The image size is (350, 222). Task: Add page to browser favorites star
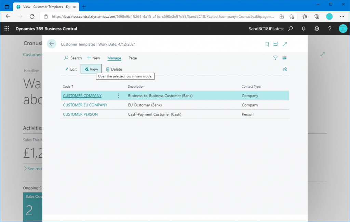click(292, 16)
